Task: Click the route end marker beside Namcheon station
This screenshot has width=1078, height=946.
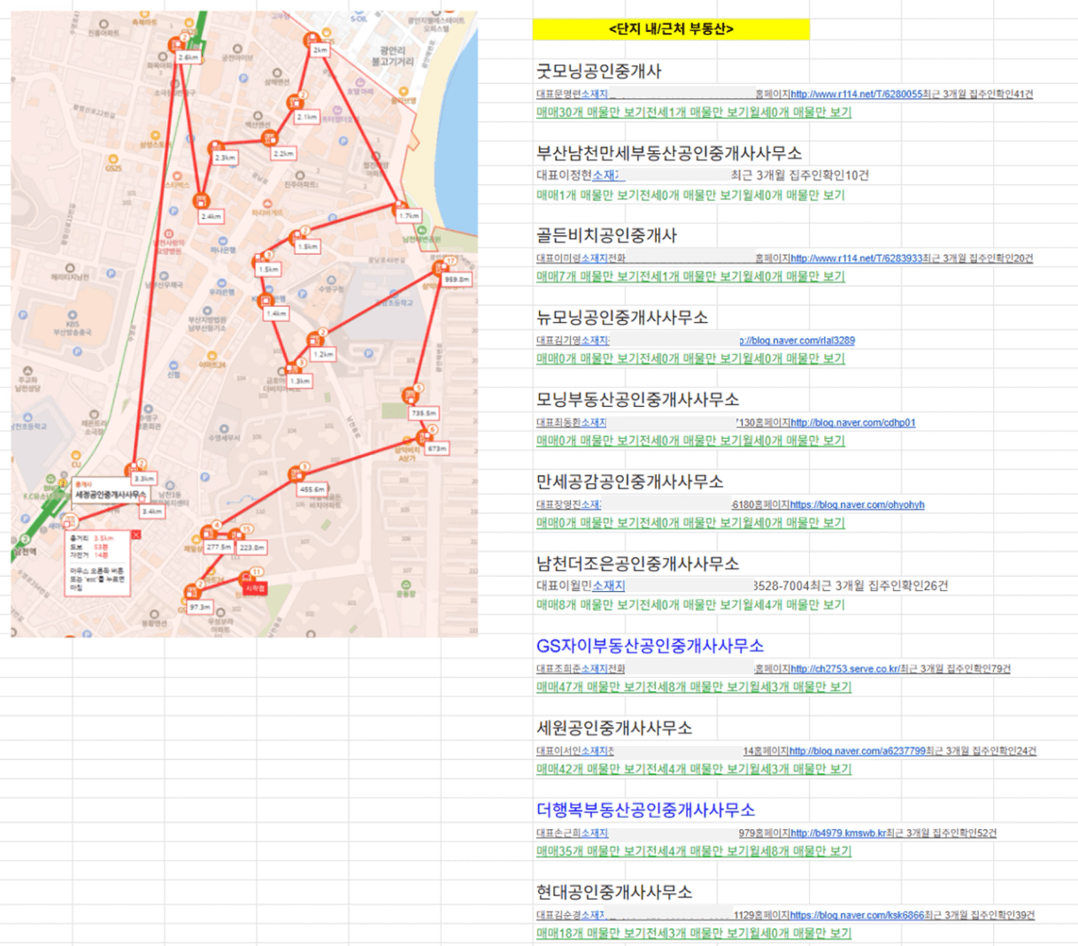Action: 70,522
